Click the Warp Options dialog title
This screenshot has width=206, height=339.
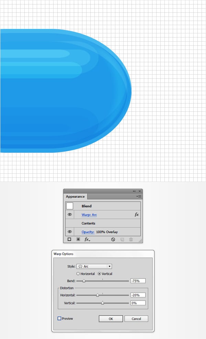pos(64,254)
